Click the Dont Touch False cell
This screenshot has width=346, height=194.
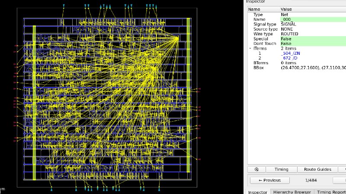click(313, 44)
